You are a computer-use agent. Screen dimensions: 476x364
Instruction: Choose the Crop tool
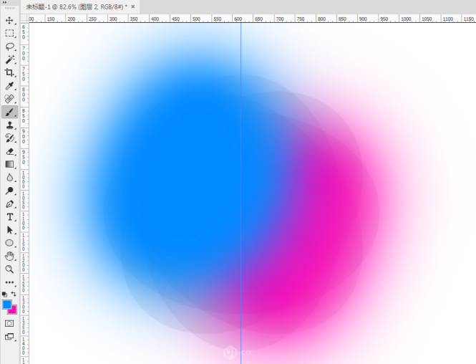click(x=10, y=72)
